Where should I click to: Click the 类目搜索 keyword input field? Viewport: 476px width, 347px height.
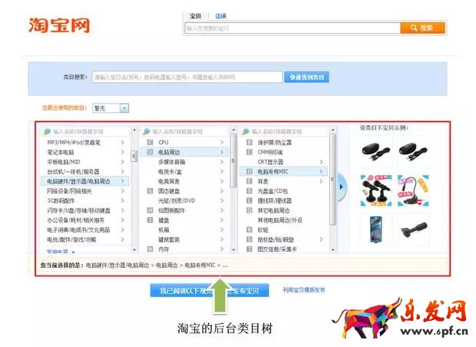click(x=187, y=77)
